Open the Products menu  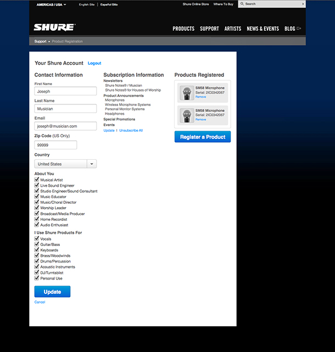point(183,29)
